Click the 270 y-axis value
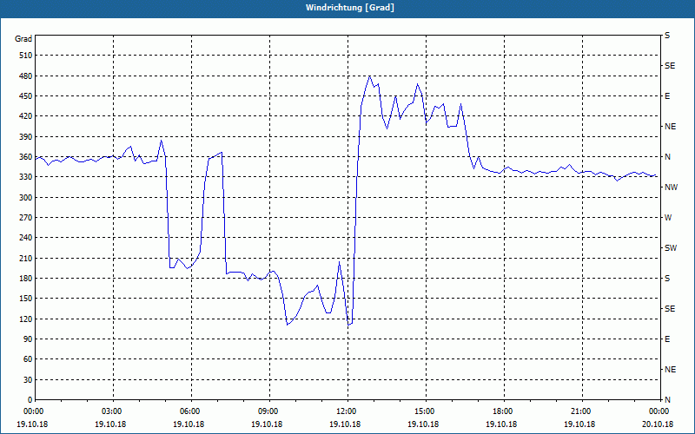Viewport: 695px width, 434px height. pyautogui.click(x=26, y=218)
